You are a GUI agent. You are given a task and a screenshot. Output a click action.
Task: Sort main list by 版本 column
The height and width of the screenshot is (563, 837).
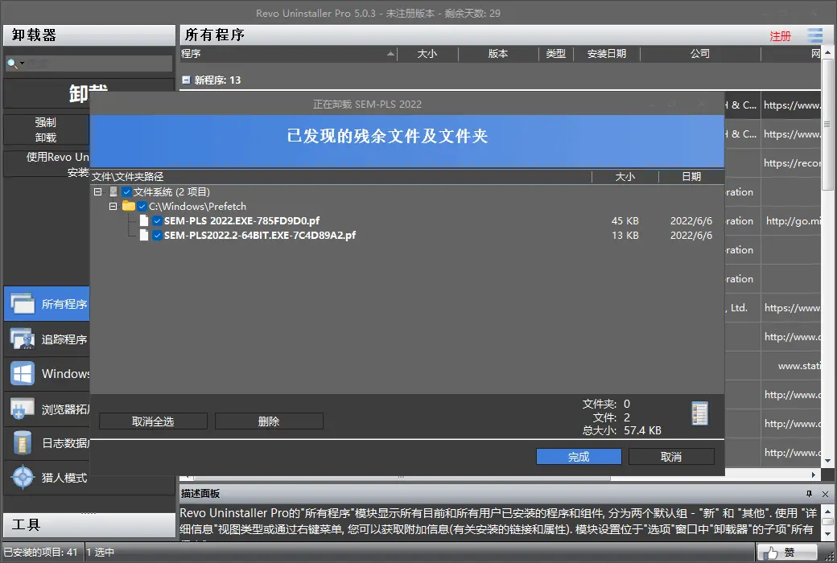pos(498,53)
